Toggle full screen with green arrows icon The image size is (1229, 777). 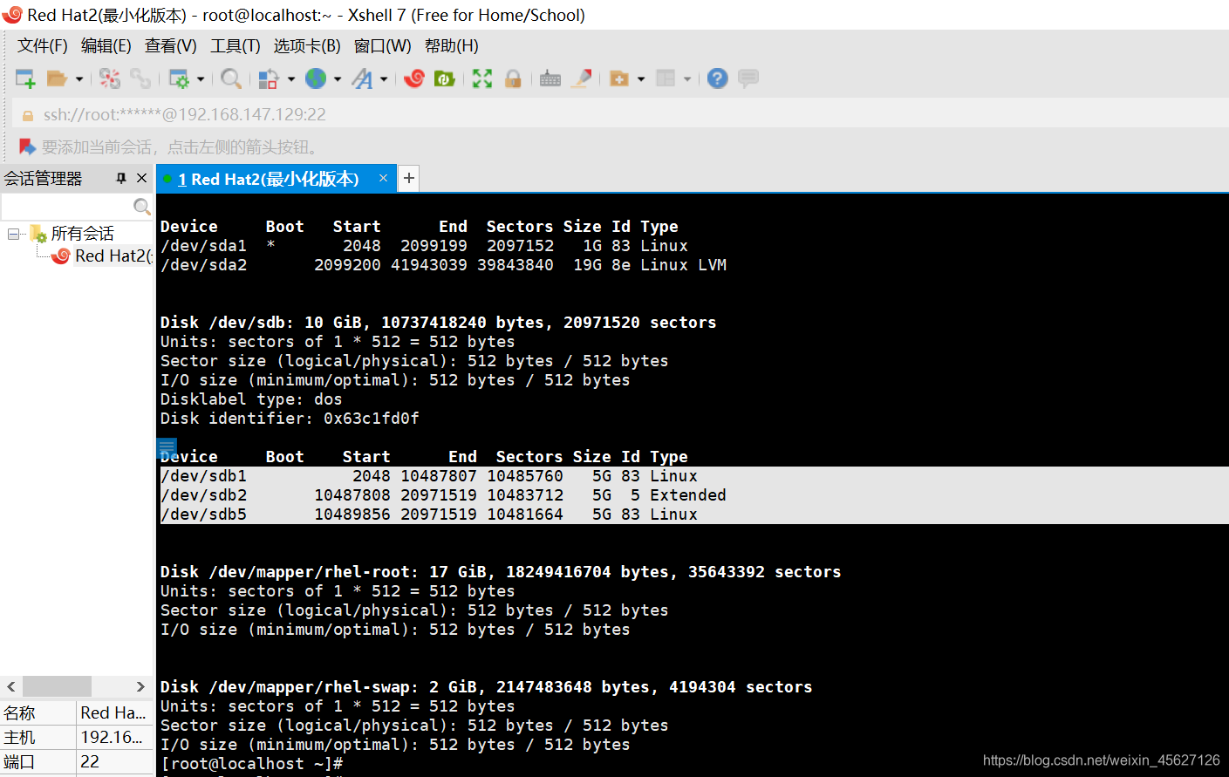click(x=482, y=79)
